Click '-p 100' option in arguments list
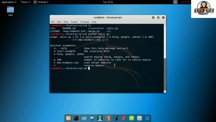216x122 pixels. click(57, 60)
